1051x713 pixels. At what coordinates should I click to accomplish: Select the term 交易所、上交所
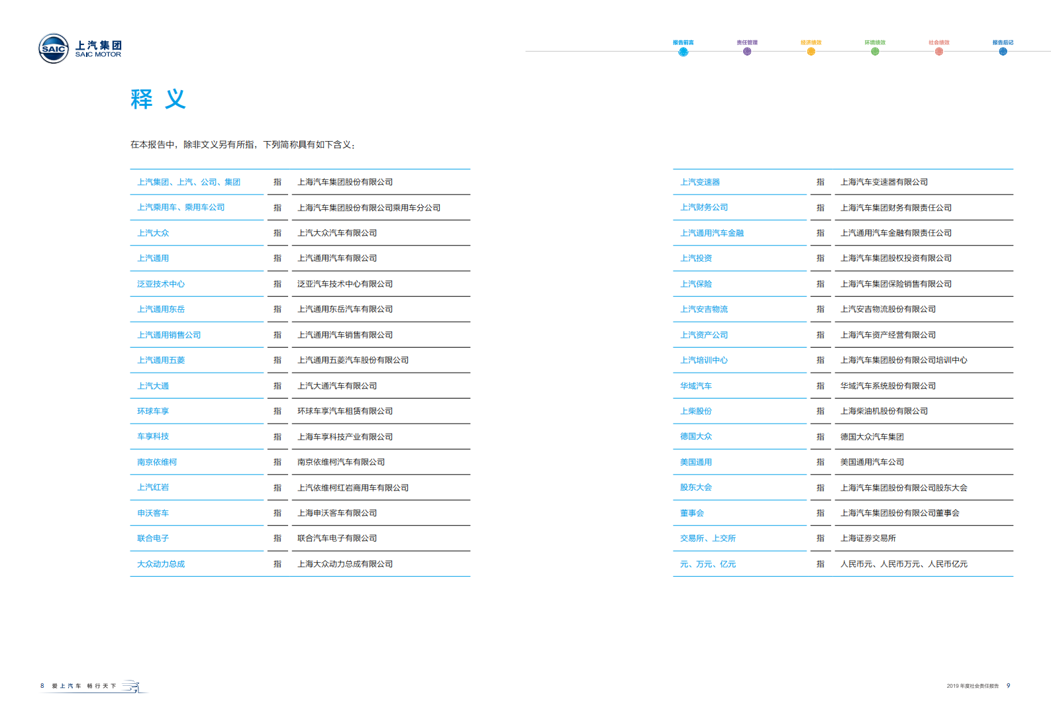click(708, 538)
